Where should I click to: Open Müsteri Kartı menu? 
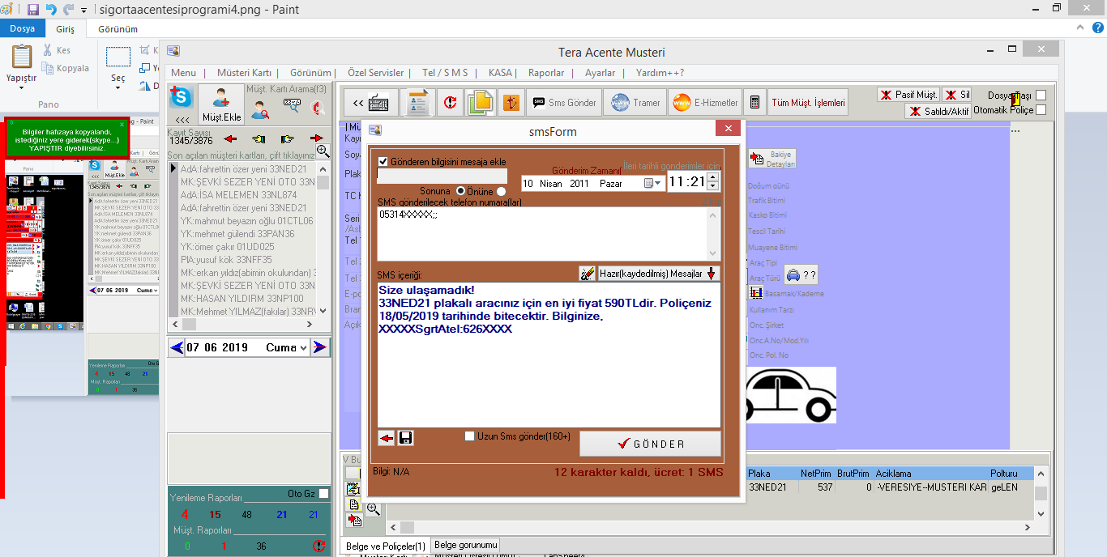tap(244, 72)
